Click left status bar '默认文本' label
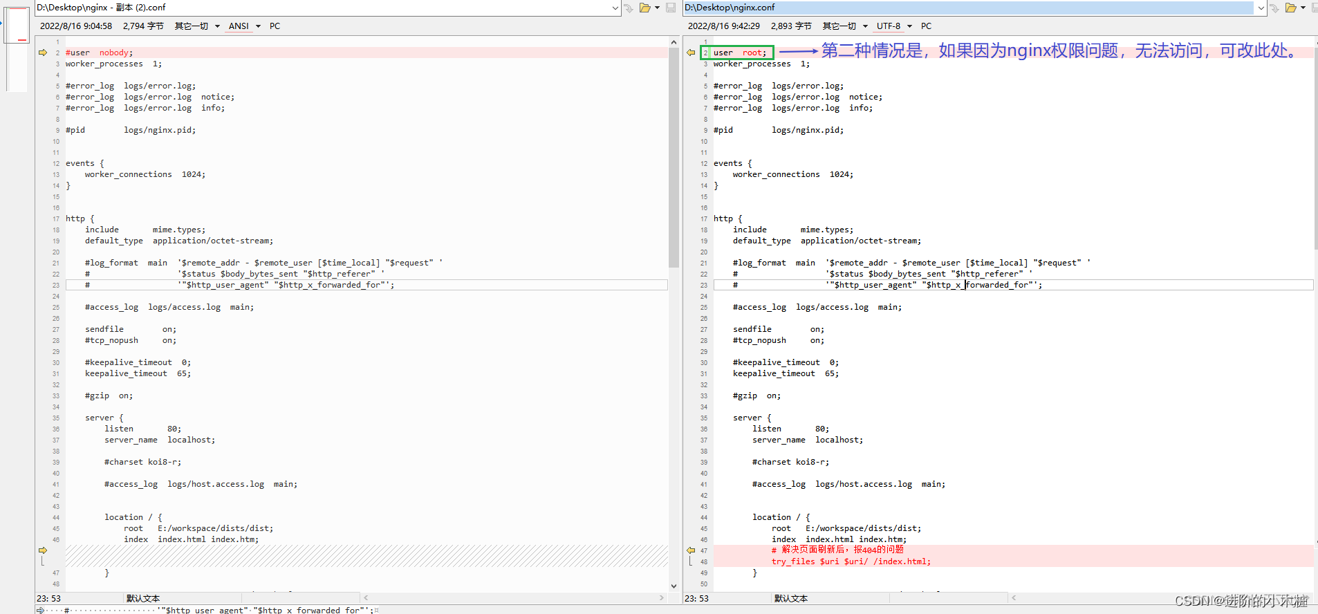 143,599
